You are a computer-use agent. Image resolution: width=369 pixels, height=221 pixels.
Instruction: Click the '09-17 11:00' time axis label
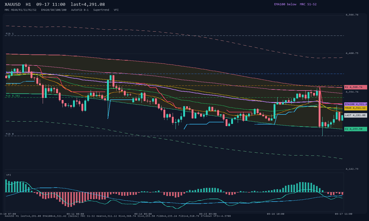[x=343, y=214]
